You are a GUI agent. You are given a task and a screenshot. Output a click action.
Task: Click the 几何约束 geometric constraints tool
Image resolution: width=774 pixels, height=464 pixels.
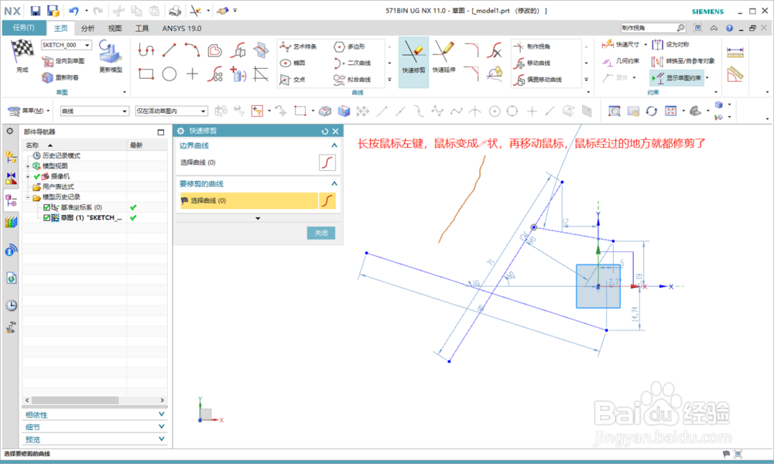pos(621,60)
